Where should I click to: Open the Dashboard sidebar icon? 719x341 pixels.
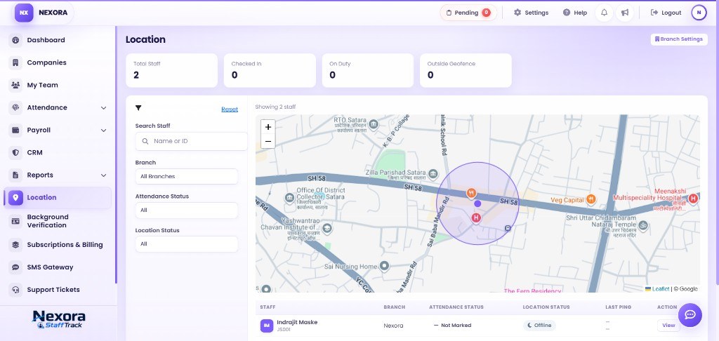(x=15, y=40)
